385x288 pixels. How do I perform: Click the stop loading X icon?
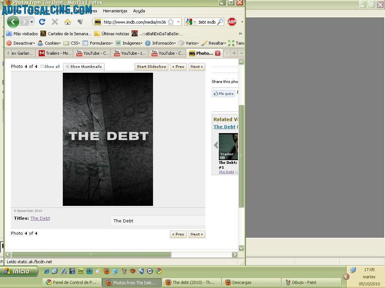(x=55, y=22)
